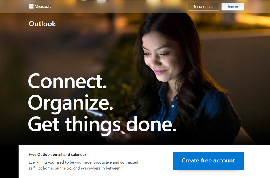Open the Microsoft wordmark link
The height and width of the screenshot is (178, 270).
pos(43,6)
